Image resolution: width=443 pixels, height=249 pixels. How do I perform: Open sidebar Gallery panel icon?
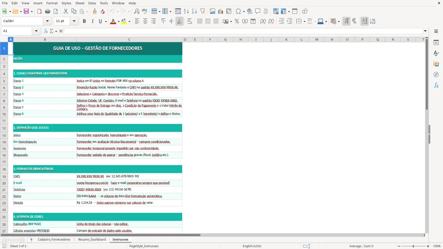point(436,64)
